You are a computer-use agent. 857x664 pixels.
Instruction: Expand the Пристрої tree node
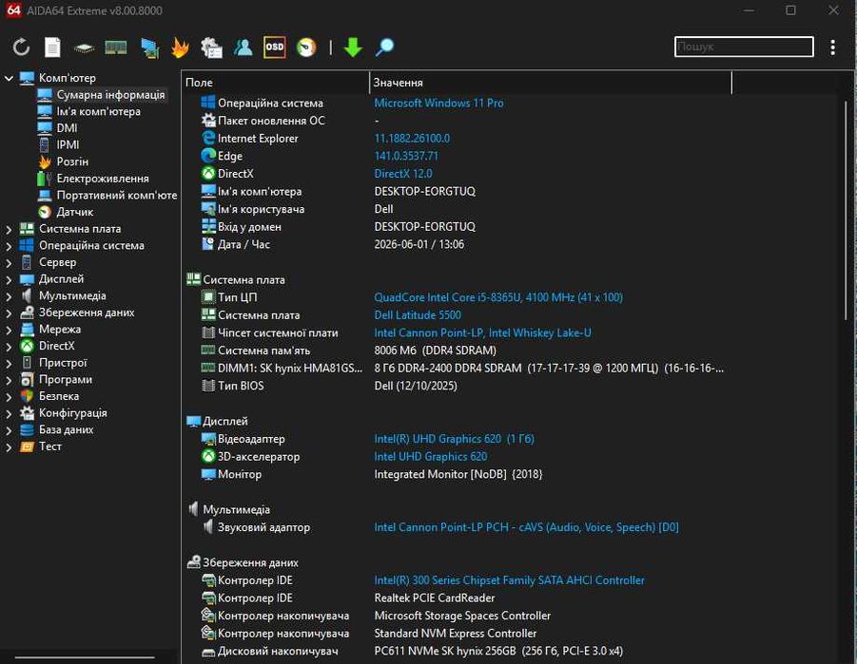click(x=9, y=364)
